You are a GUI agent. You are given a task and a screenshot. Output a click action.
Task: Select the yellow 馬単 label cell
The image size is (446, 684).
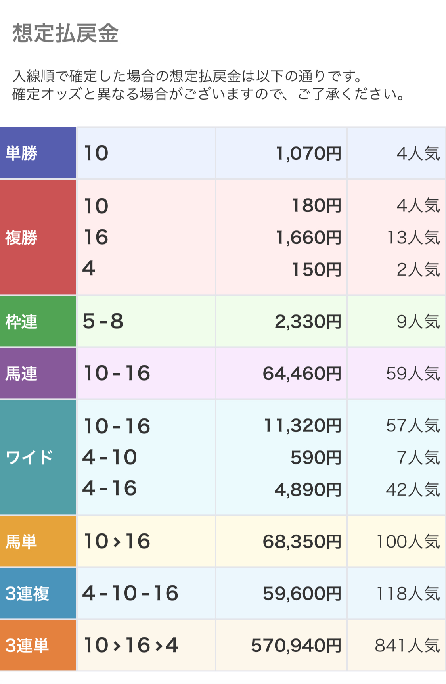[x=38, y=541]
